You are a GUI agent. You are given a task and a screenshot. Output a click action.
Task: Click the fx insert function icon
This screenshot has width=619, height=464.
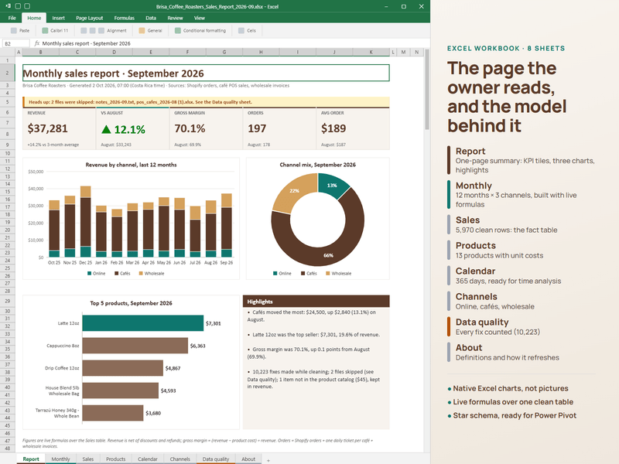pyautogui.click(x=36, y=43)
